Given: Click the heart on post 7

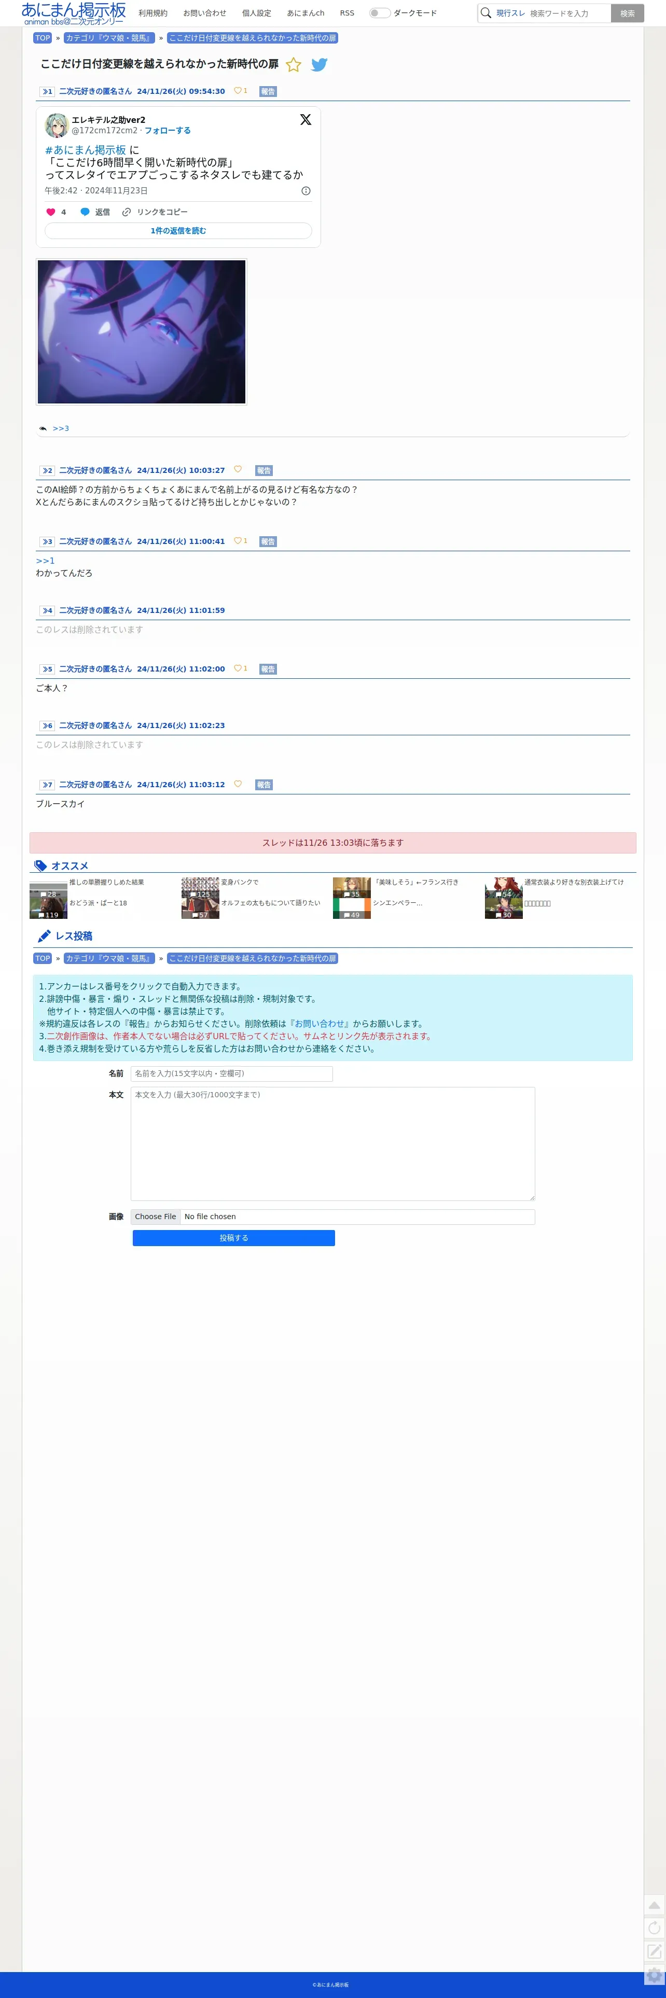Looking at the screenshot, I should [x=238, y=784].
